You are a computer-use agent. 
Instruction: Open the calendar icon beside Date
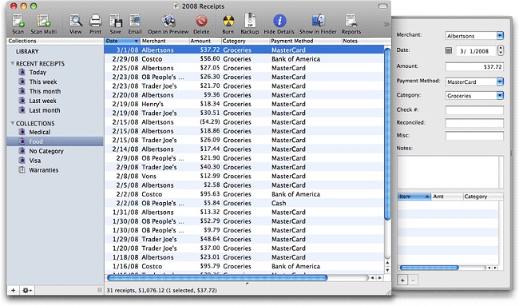tap(449, 50)
